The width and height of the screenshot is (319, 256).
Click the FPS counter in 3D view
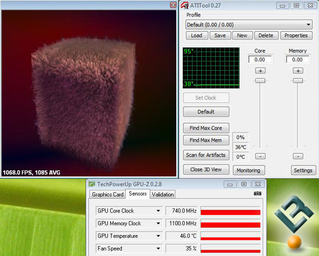[x=31, y=173]
